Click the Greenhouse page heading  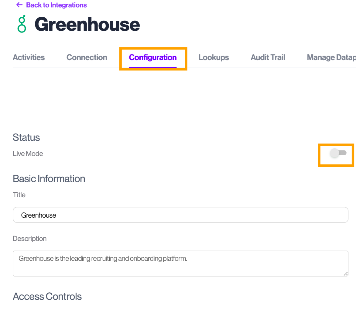coord(87,25)
